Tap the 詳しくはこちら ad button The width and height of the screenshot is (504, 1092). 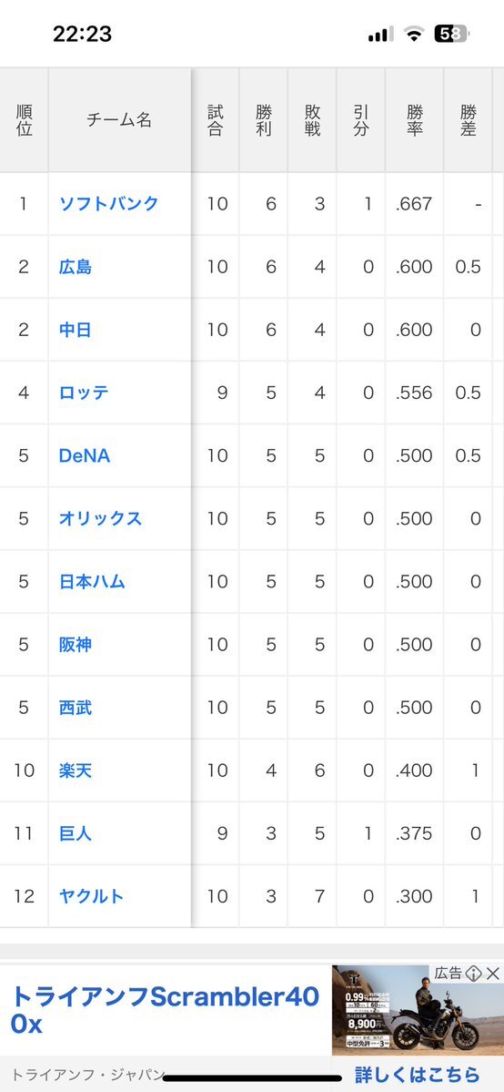click(417, 1075)
